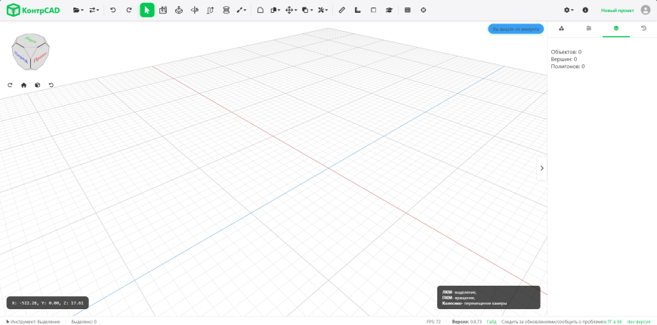Collapse the right side panel chevron
The width and height of the screenshot is (657, 325).
click(541, 168)
